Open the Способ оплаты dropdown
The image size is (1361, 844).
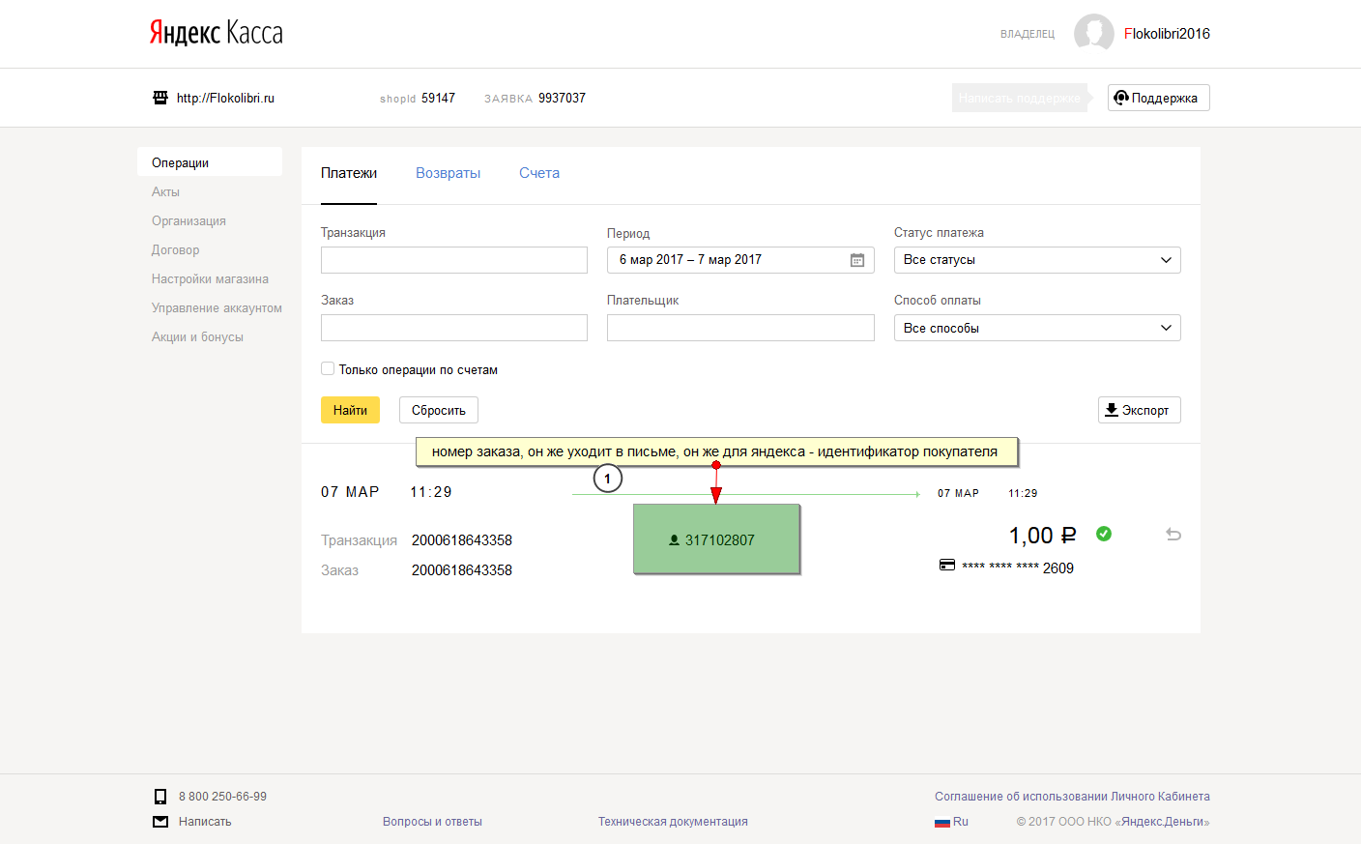(x=1036, y=328)
